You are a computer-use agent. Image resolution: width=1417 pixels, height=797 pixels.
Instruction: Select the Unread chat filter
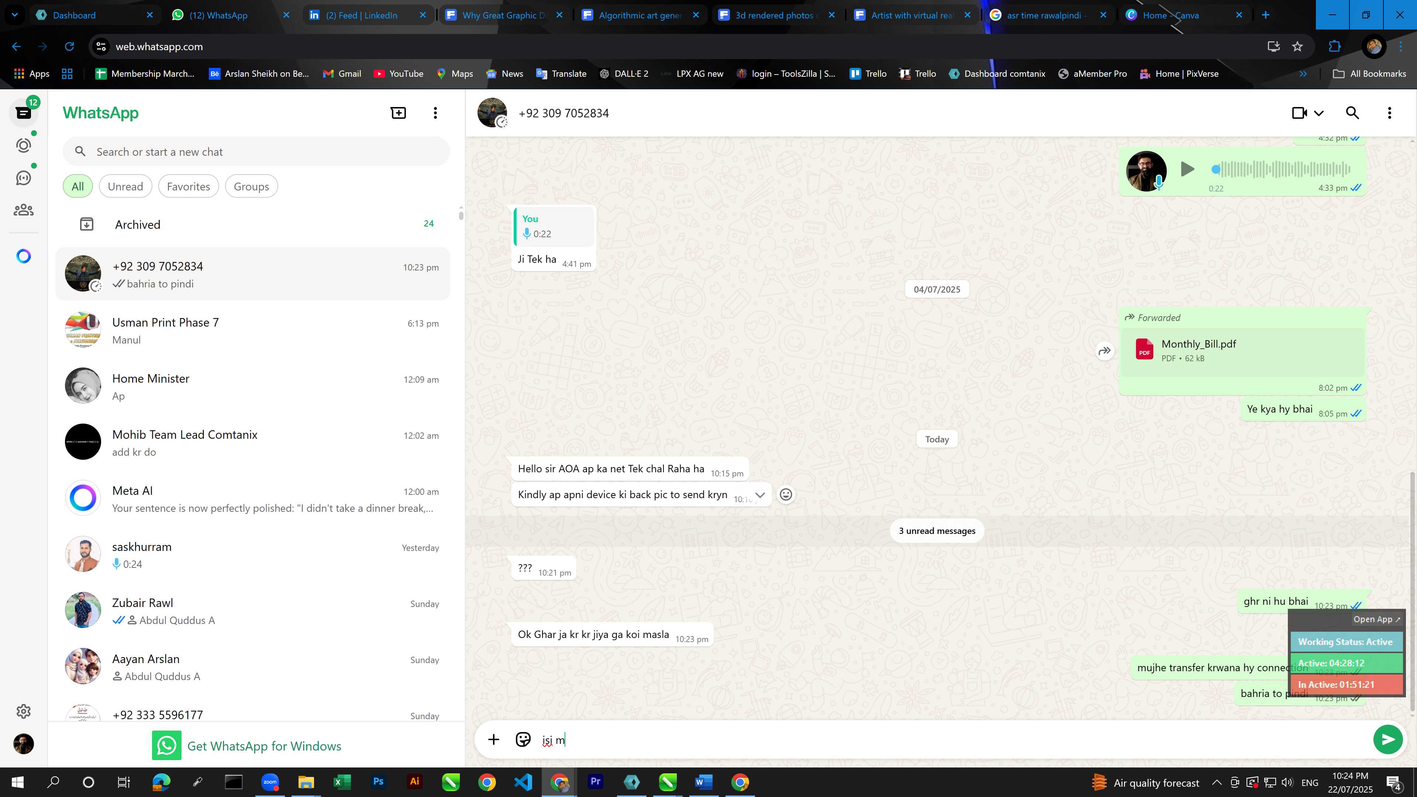click(125, 186)
